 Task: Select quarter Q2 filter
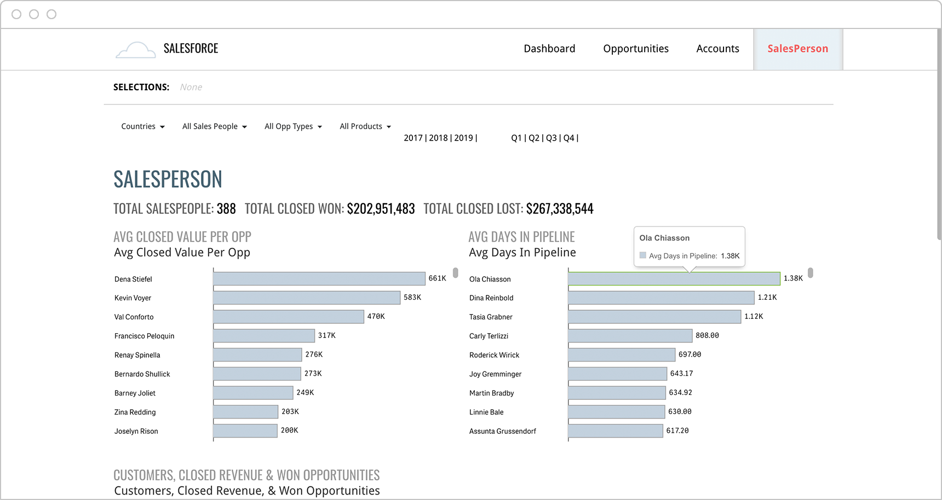534,138
